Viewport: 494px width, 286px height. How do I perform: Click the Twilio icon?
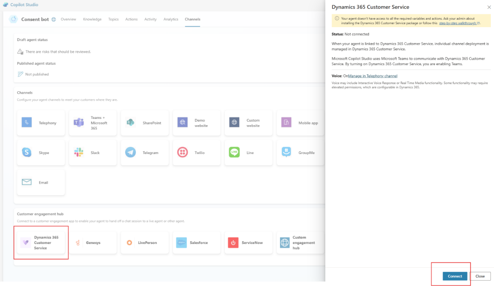[x=182, y=152]
